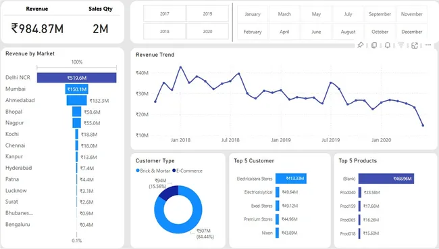Filter by July month
This screenshot has width=439, height=249.
pos(348,14)
